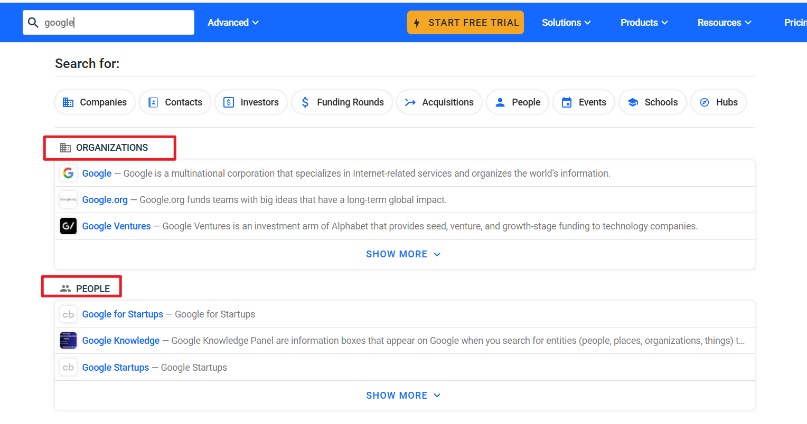Choose the Acquisitions filter chip

pos(439,102)
